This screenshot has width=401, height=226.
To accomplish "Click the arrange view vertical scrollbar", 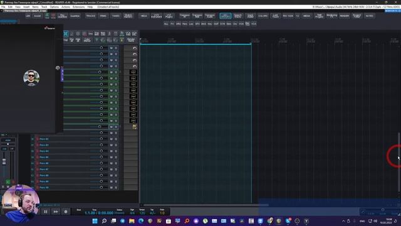I will click(x=398, y=162).
